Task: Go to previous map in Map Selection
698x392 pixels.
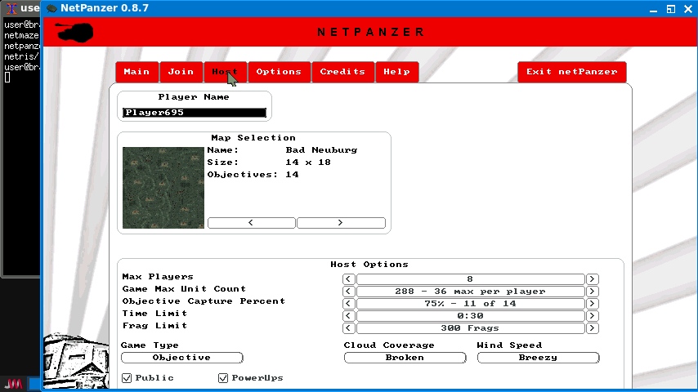Action: click(x=252, y=222)
